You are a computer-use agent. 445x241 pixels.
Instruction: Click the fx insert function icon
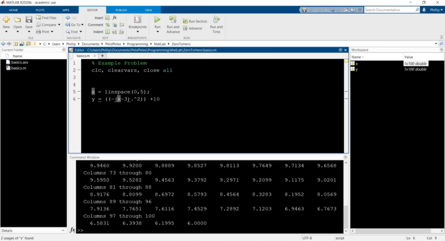point(115,18)
